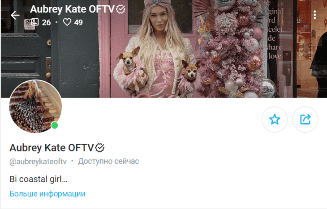This screenshot has height=209, width=327.
Task: Click the heart likes icon
Action: [67, 22]
